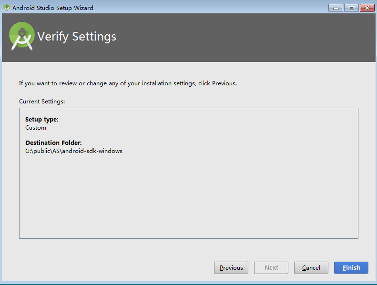The width and height of the screenshot is (377, 285).
Task: Maximize the Setup Wizard window
Action: pos(351,8)
